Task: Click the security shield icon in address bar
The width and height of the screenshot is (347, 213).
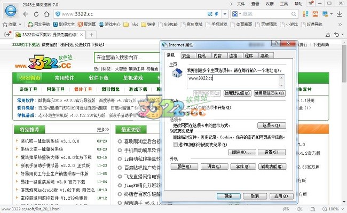Action: [x=58, y=14]
